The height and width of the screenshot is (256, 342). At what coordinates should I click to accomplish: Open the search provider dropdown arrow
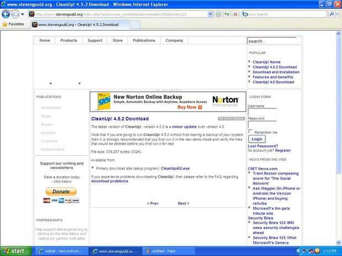[338, 14]
